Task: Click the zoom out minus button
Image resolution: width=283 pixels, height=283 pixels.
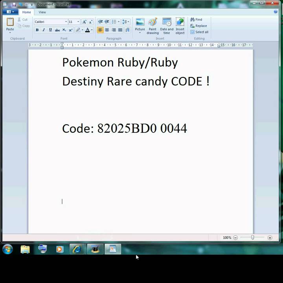Action: point(235,238)
